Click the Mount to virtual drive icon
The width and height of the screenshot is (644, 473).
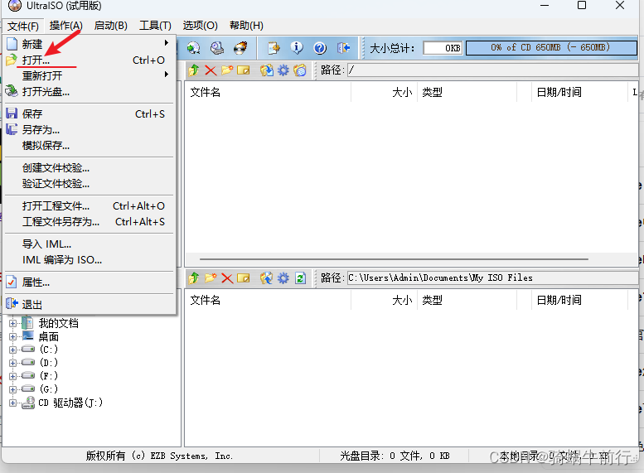click(217, 48)
